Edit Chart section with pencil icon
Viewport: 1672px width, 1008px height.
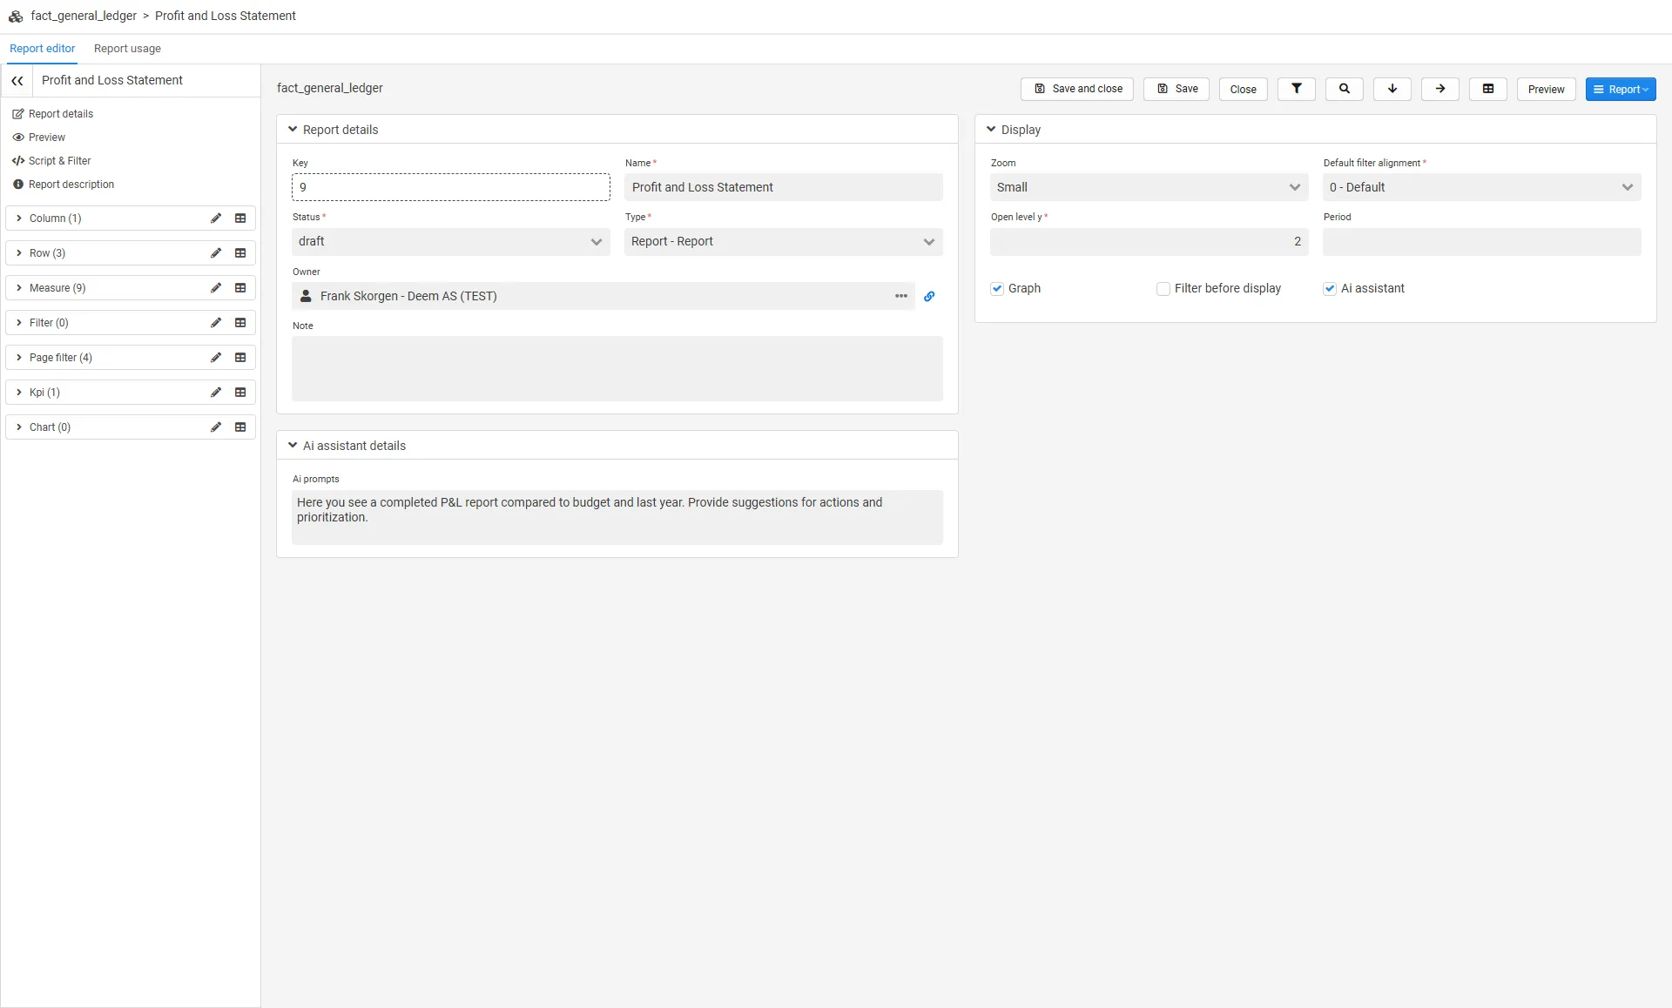pos(216,427)
